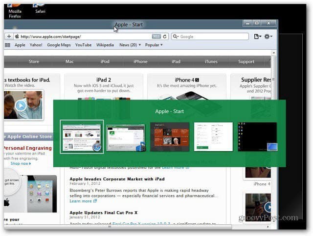313x236 pixels.
Task: Click Shop now link under Personal Engraving
Action: pyautogui.click(x=21, y=163)
